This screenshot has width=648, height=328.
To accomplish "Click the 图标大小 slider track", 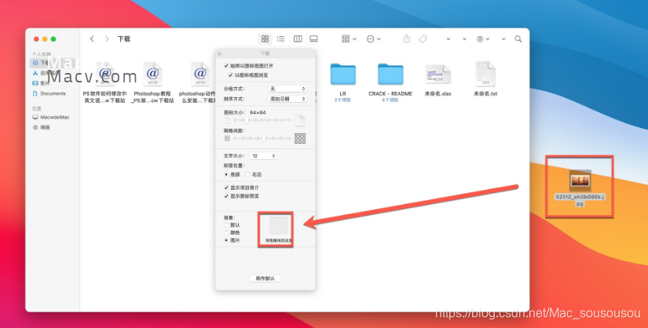I will (x=262, y=120).
